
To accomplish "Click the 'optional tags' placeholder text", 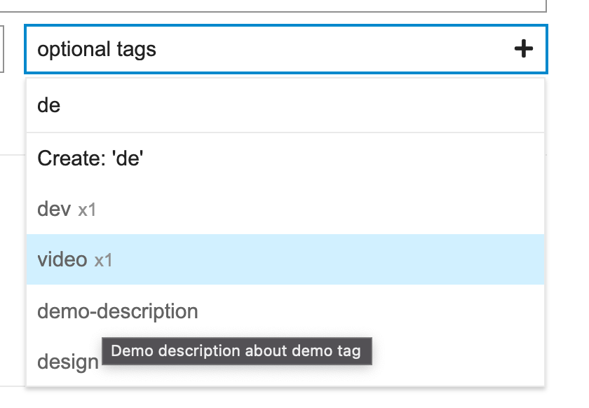I will tap(97, 49).
